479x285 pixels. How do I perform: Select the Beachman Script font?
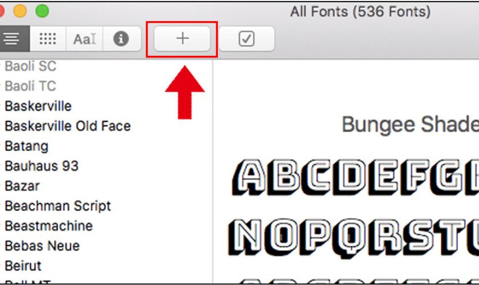[58, 206]
